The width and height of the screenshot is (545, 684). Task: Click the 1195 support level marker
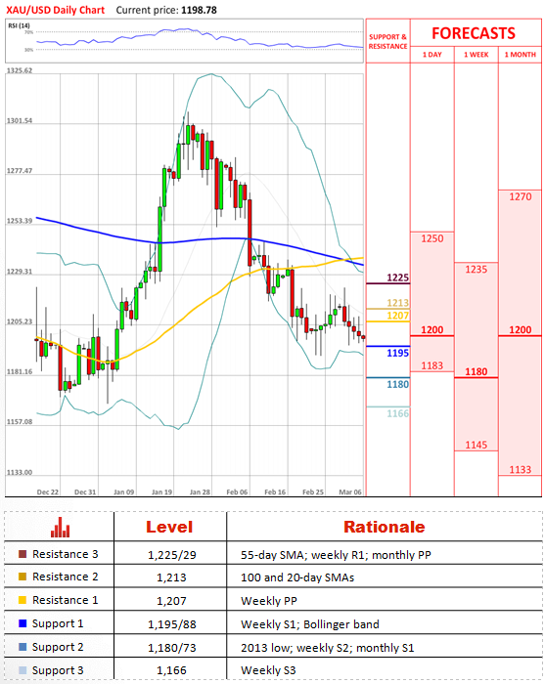[398, 353]
